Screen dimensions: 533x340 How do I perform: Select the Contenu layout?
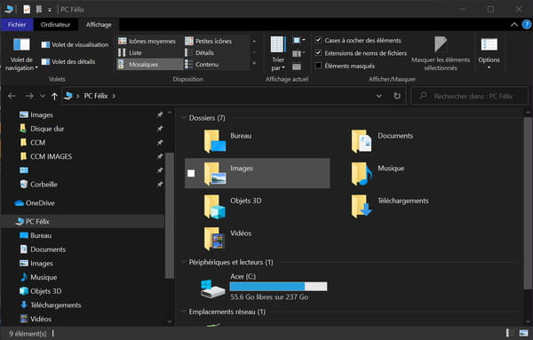pyautogui.click(x=202, y=64)
